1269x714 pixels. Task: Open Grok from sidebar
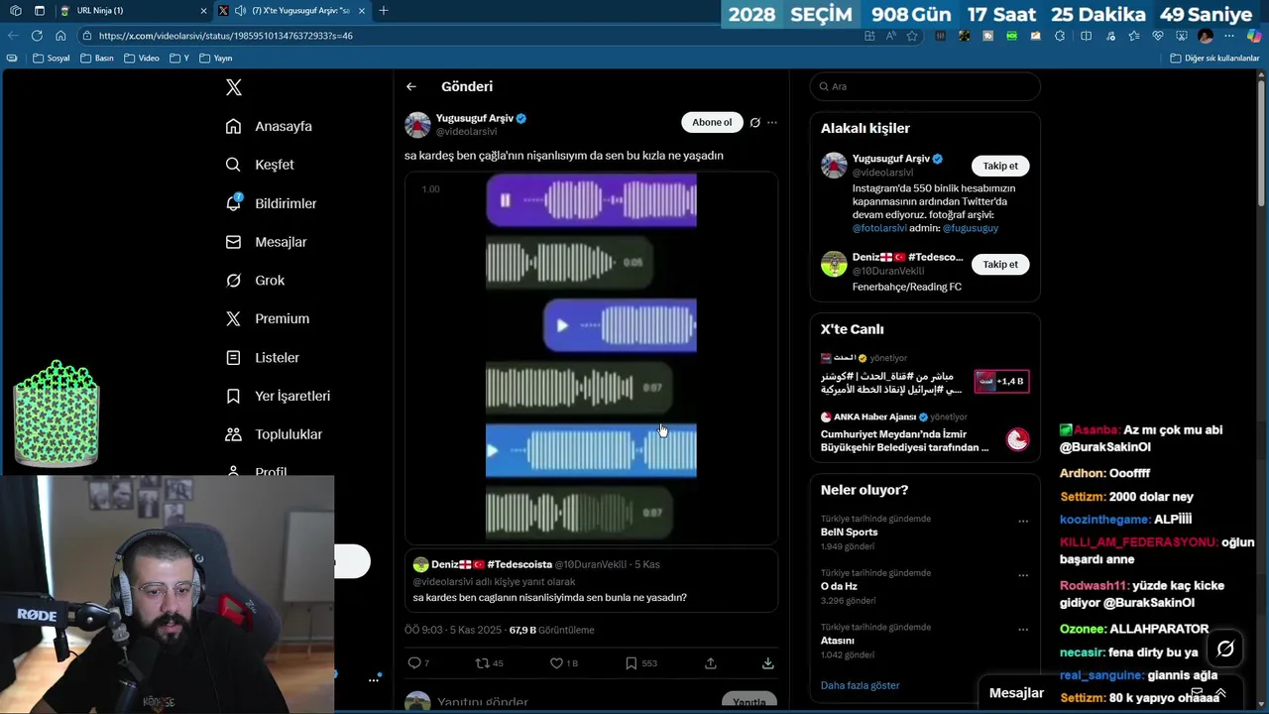(x=256, y=281)
